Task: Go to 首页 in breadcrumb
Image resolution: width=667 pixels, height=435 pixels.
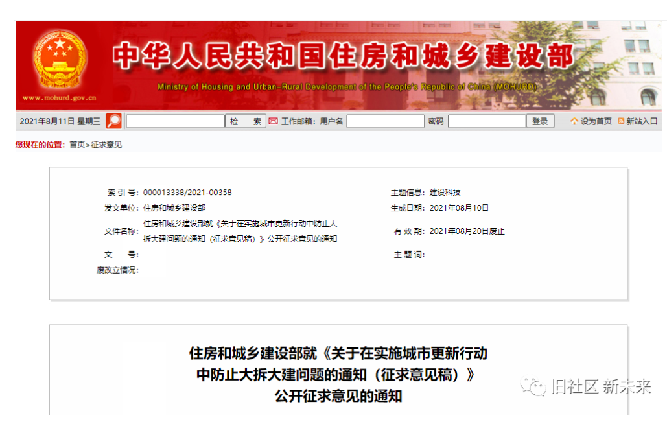Action: point(77,145)
